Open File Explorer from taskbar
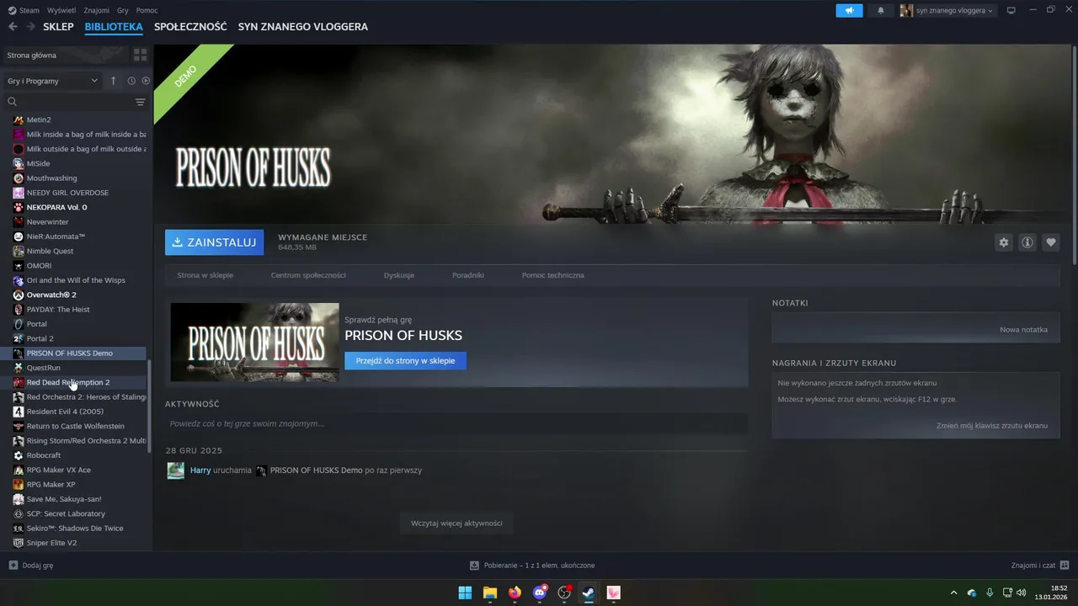 click(489, 593)
